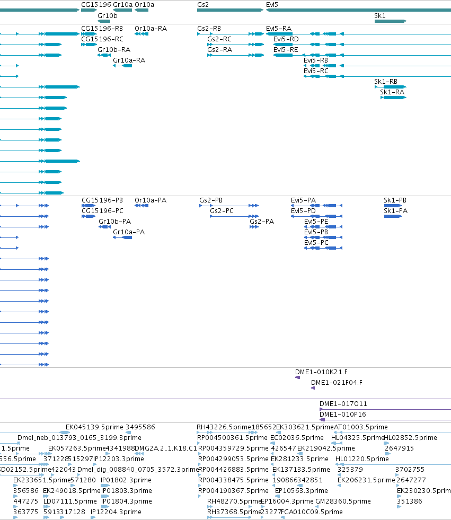This screenshot has width=451, height=520.
Task: Click the AT01003.5prime EST label
Action: (x=361, y=427)
